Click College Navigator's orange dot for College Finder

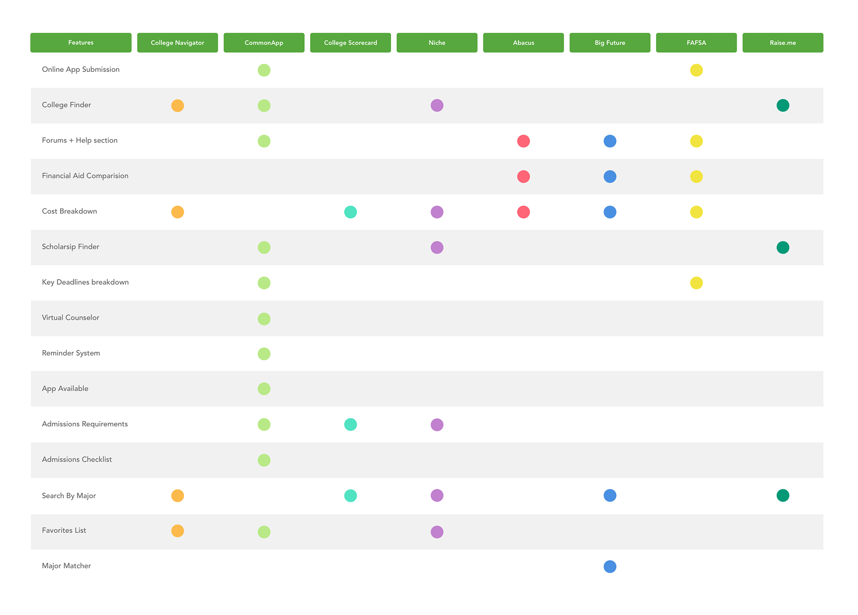tap(177, 105)
